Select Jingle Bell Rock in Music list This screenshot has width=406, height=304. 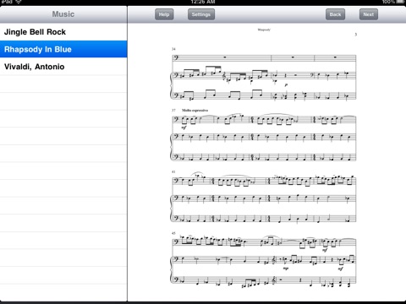tap(63, 32)
